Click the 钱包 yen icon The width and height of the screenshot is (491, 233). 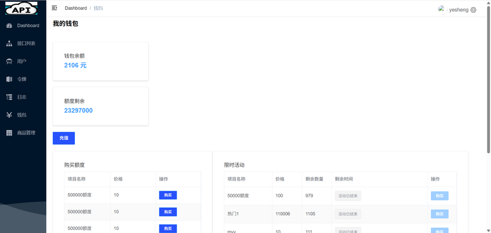coord(9,115)
